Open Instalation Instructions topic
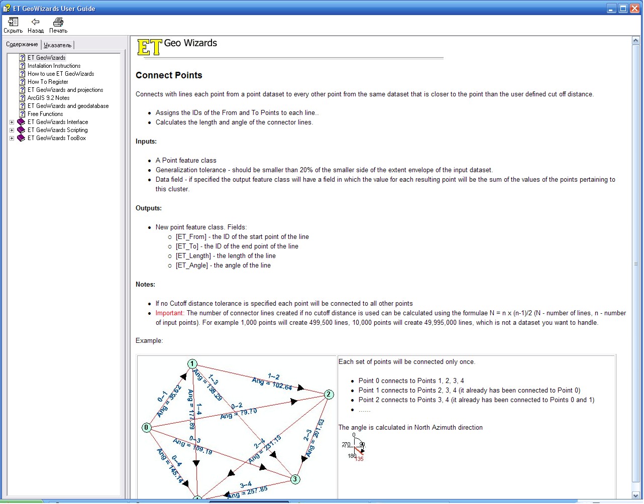644x504 pixels. [x=54, y=66]
